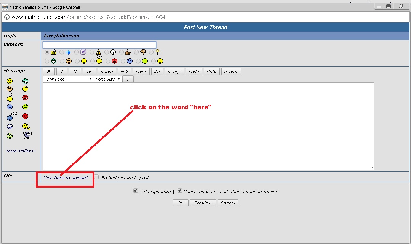
Task: Align text with the center button
Action: (231, 72)
